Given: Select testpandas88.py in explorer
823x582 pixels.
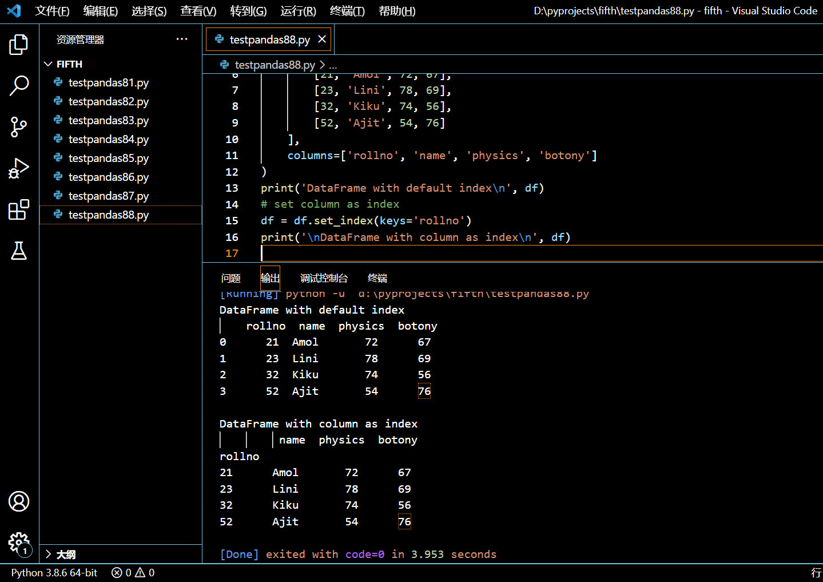Looking at the screenshot, I should click(x=120, y=215).
